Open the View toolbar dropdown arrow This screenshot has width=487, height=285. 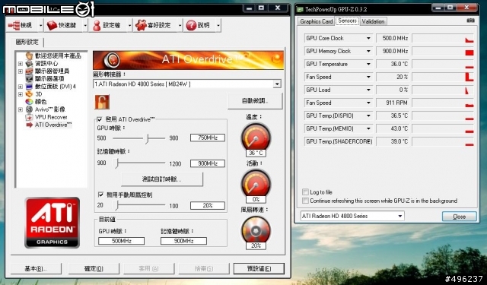pos(40,25)
